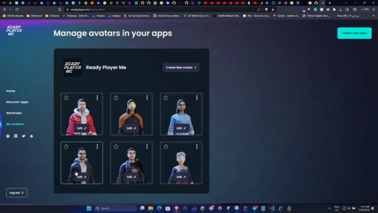The height and width of the screenshot is (213, 378).
Task: Click the Explore new apps button
Action: click(354, 33)
